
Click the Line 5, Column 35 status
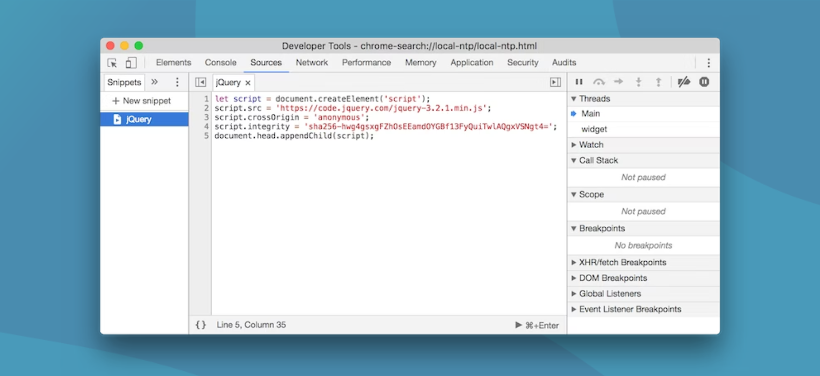(x=251, y=325)
